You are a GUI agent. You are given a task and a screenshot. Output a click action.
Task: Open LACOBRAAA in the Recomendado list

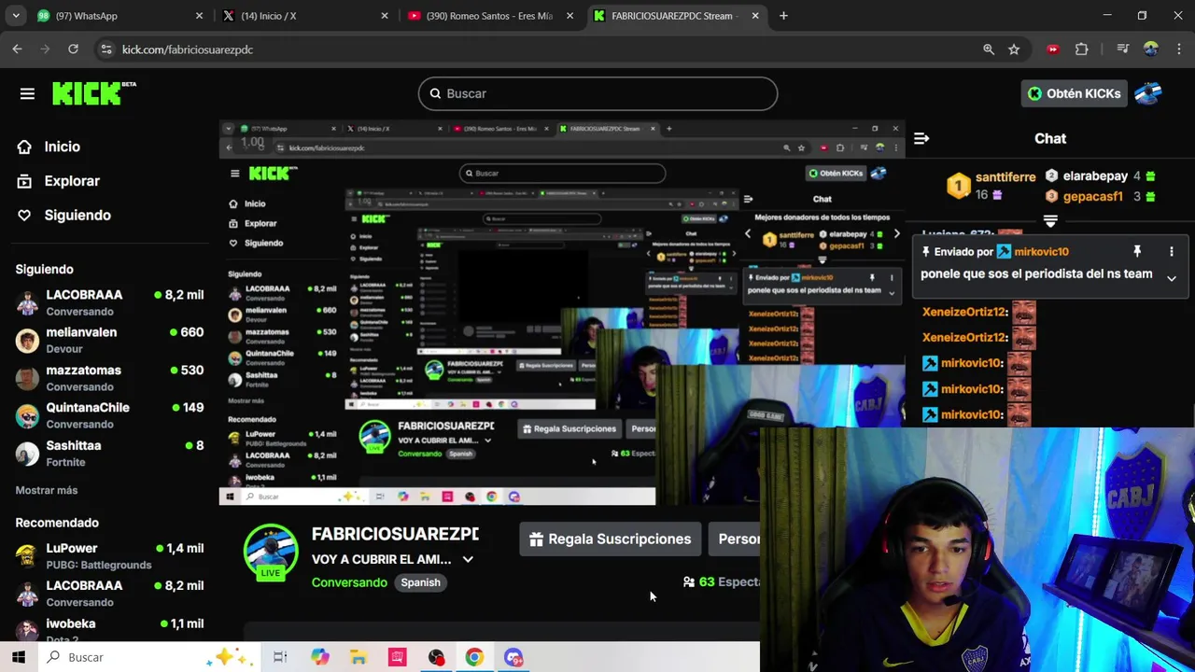(109, 594)
